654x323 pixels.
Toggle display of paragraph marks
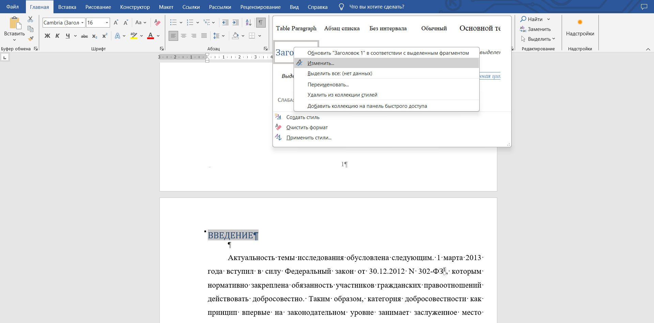261,22
